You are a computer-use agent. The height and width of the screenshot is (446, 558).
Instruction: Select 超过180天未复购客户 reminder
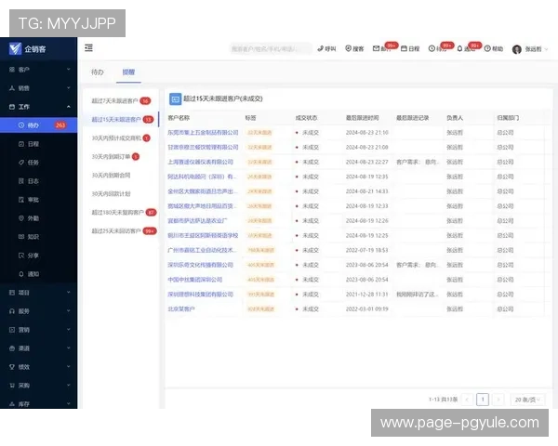[121, 213]
